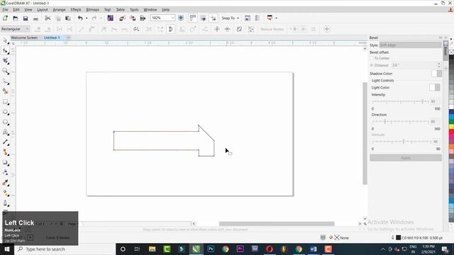Open Word from the Windows taskbar
Image resolution: width=454 pixels, height=255 pixels.
pos(314,249)
